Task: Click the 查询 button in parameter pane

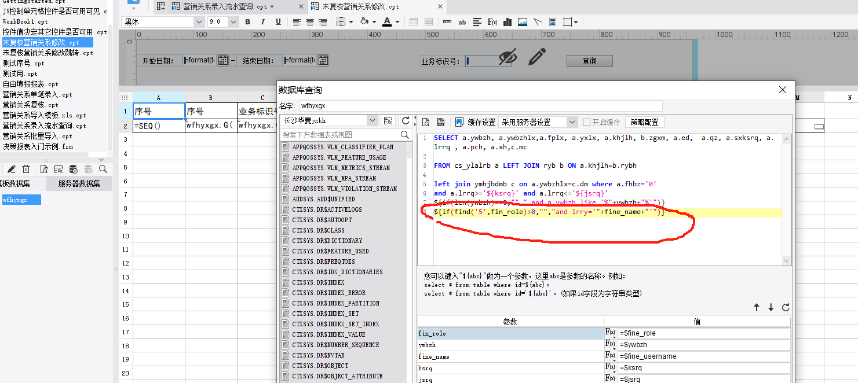Action: pyautogui.click(x=589, y=61)
